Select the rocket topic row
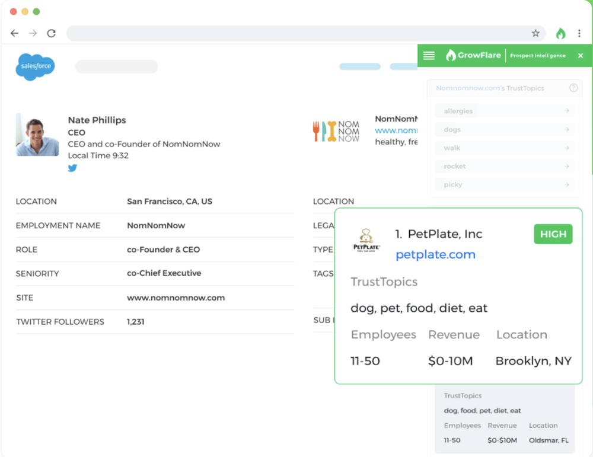593x457 pixels. [x=504, y=166]
